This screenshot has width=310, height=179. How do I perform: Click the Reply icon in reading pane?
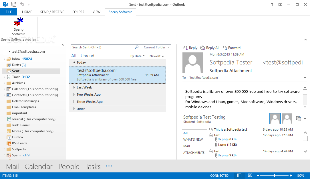point(185,48)
